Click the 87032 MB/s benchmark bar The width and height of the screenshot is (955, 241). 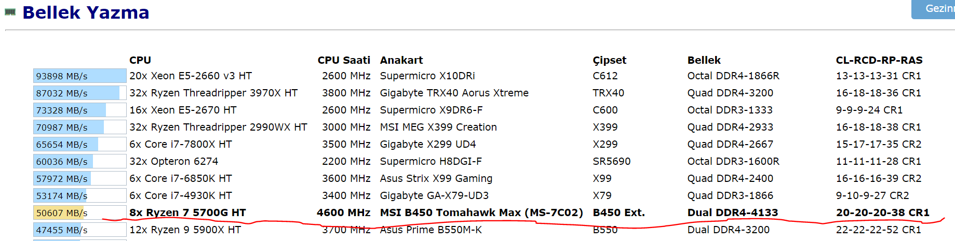pos(80,93)
